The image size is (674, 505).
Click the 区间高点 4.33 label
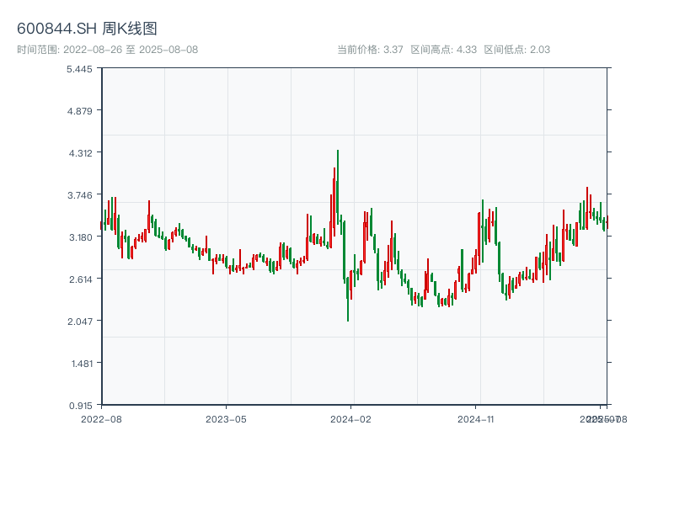coord(443,50)
